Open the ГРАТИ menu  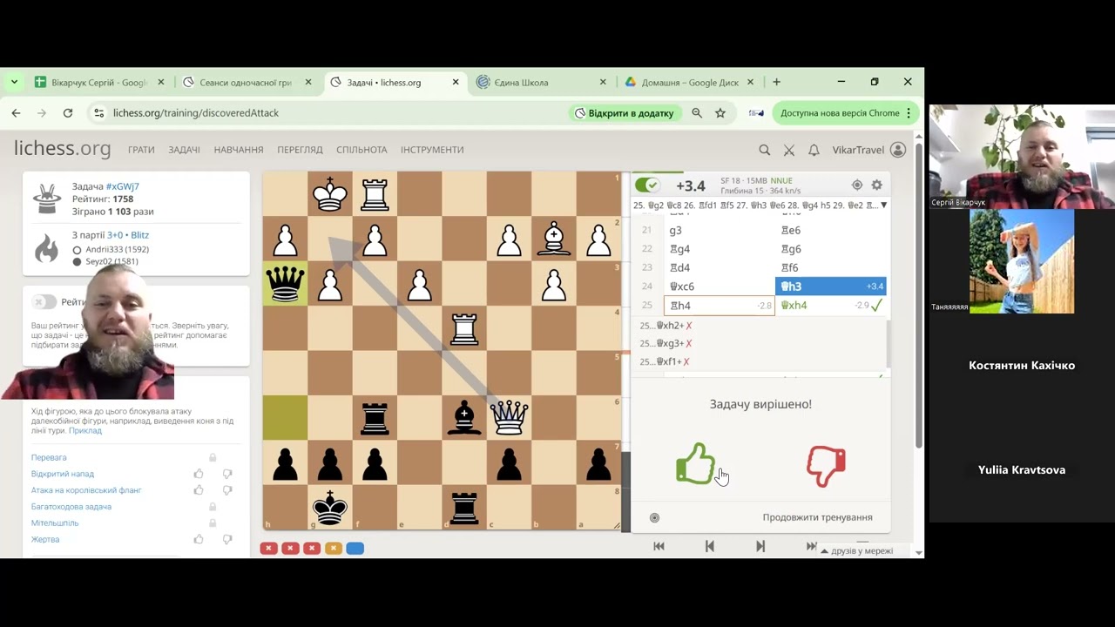pos(141,150)
